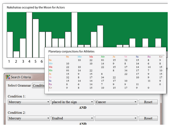Expand the Cancer sign dropdown

click(x=116, y=102)
